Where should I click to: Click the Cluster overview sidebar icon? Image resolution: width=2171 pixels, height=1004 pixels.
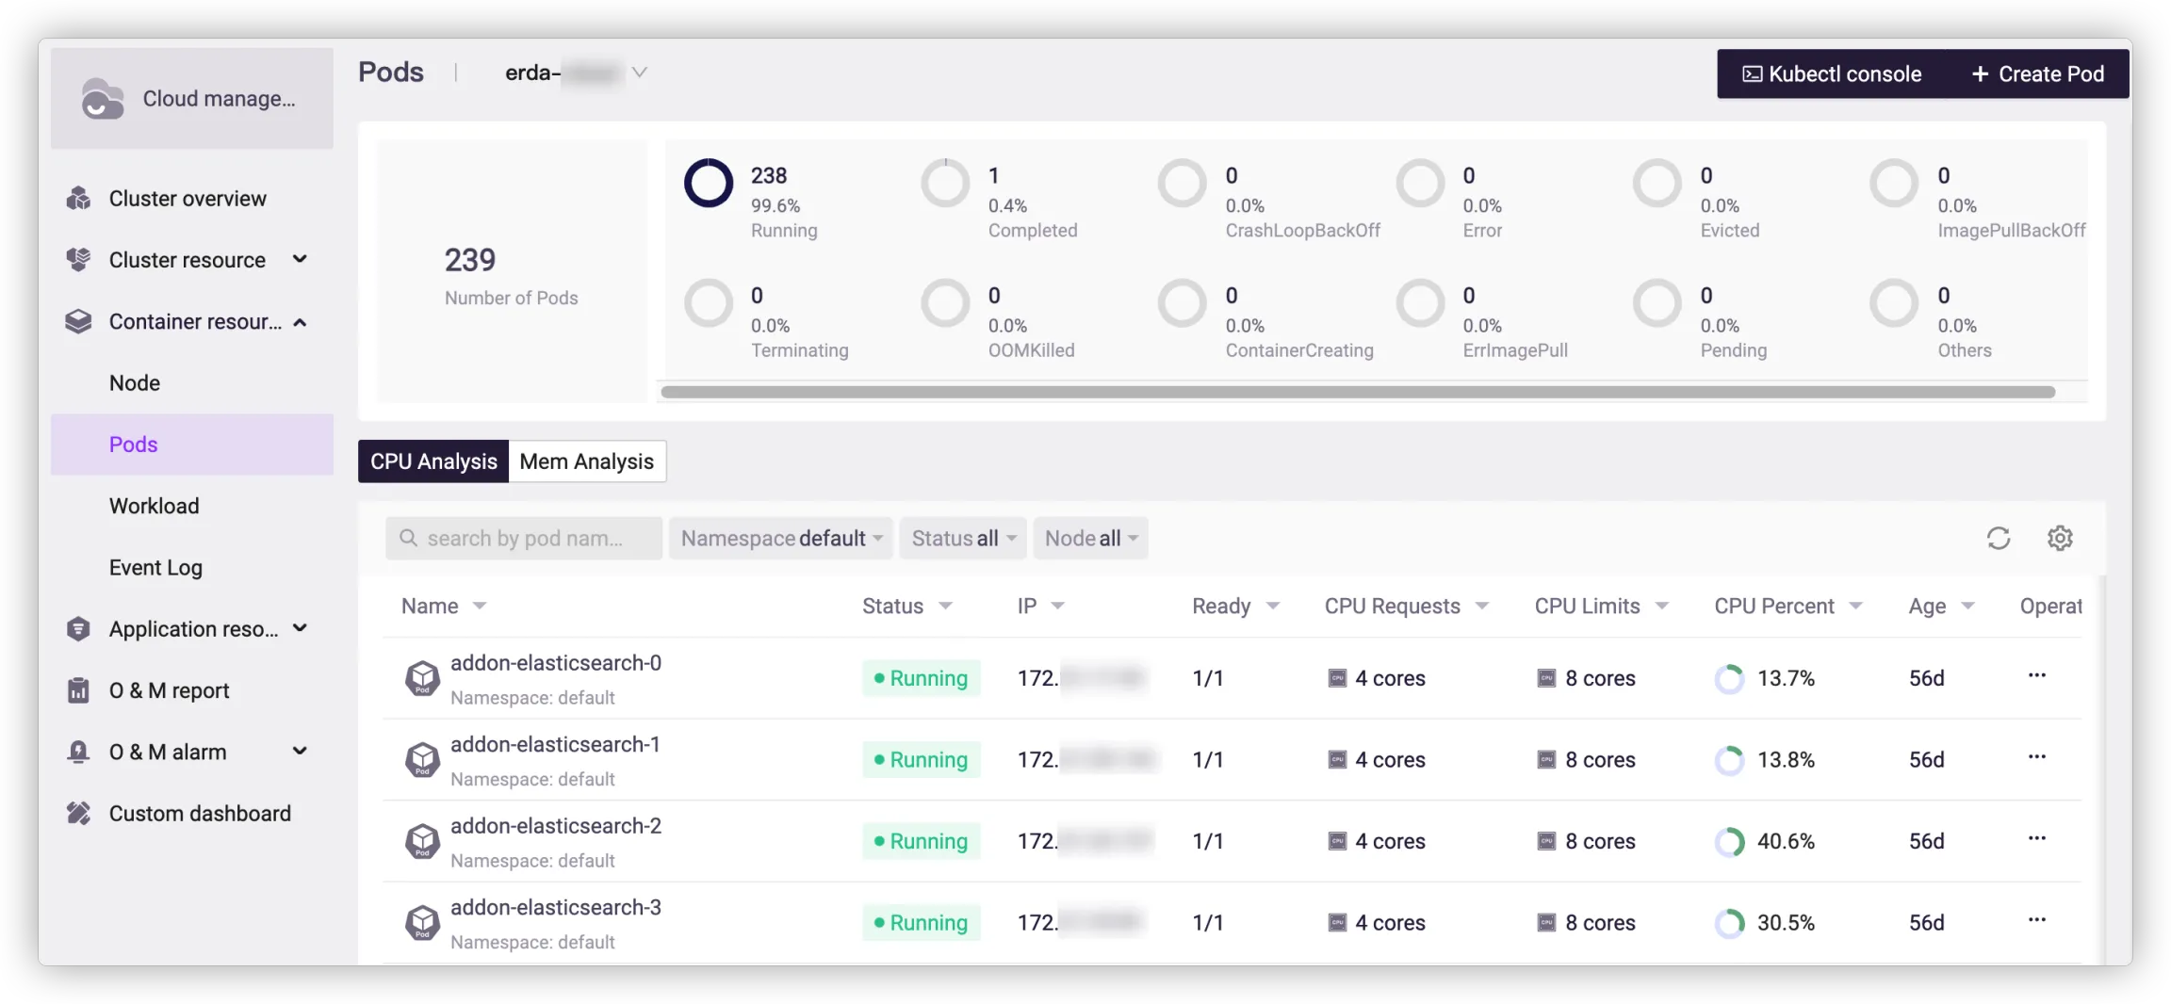click(79, 199)
